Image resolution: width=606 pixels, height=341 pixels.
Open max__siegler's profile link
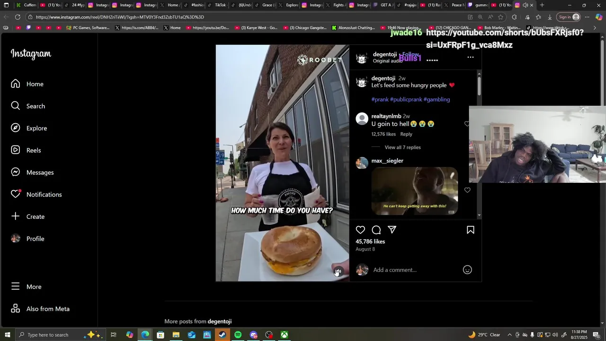(x=387, y=161)
